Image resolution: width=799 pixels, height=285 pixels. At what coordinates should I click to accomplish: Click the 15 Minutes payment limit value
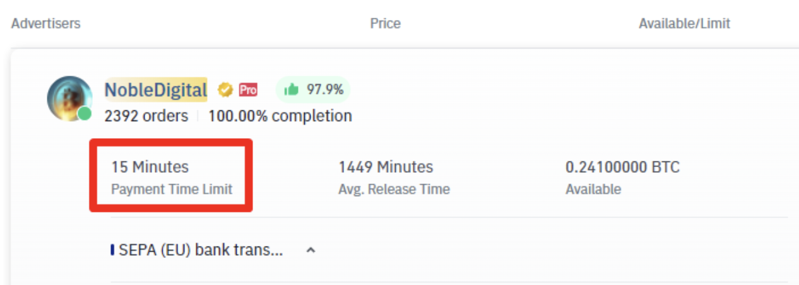(150, 167)
